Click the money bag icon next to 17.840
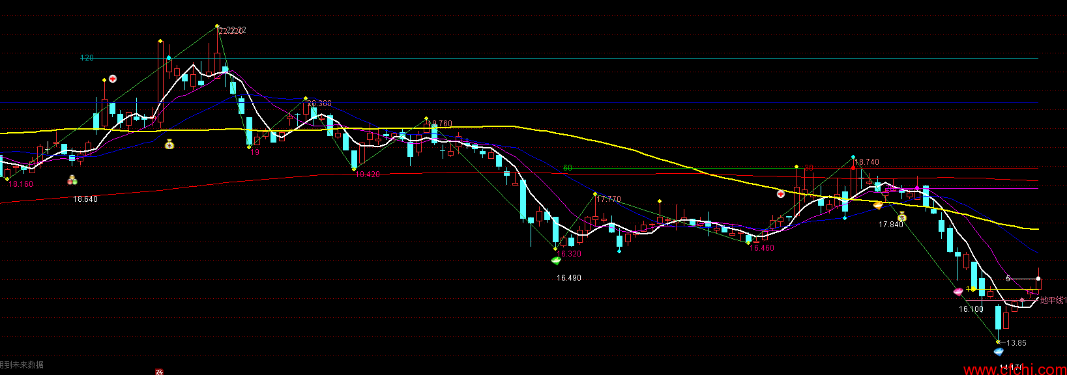Image resolution: width=1067 pixels, height=375 pixels. tap(902, 217)
